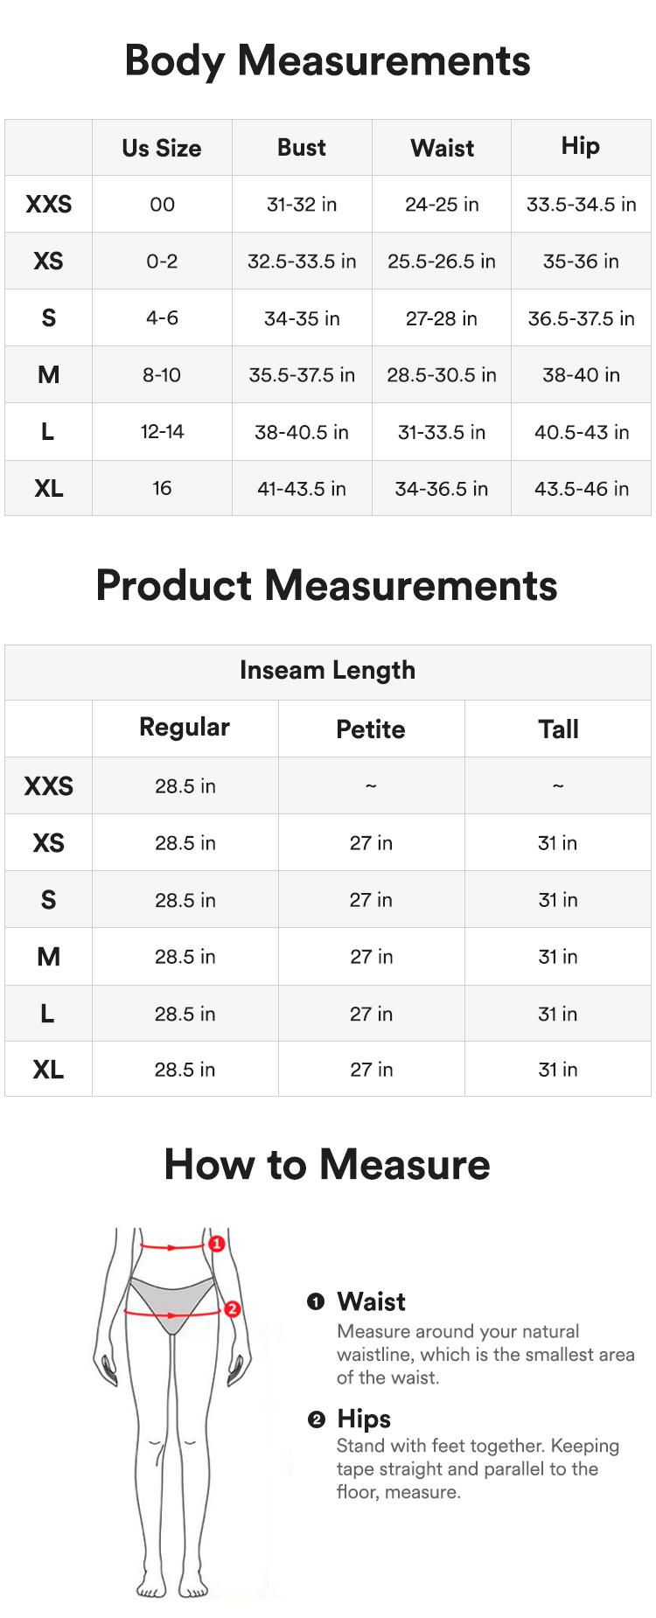Click the Waist heading in How to Measure

click(x=371, y=1302)
